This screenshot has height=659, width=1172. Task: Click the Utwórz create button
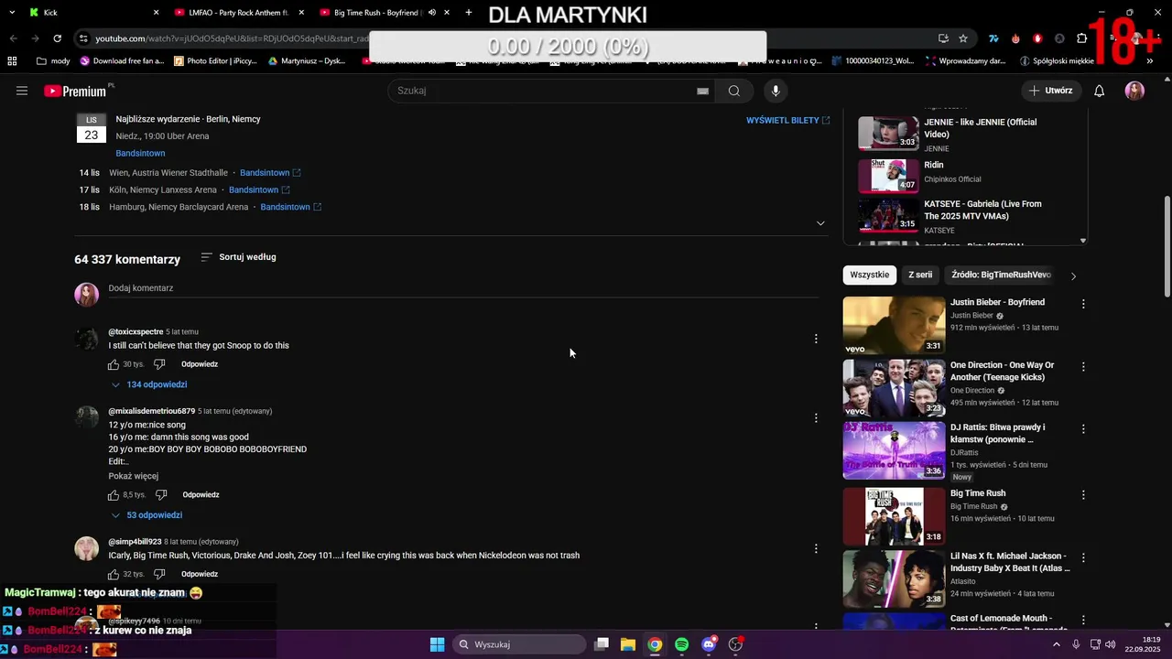tap(1050, 91)
